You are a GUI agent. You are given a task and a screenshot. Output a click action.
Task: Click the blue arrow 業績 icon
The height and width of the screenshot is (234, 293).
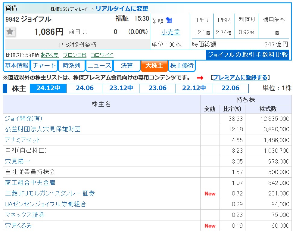tap(169, 20)
